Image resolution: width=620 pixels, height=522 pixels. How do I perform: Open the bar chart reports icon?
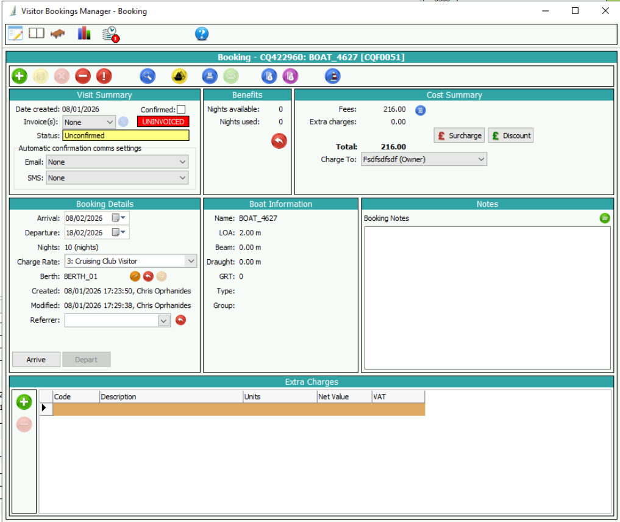pos(84,34)
